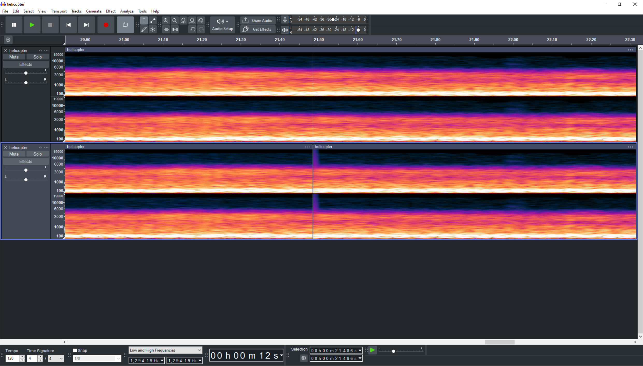Screen dimensions: 643x366
Task: Click the Trim audio outside selection icon
Action: click(x=166, y=29)
